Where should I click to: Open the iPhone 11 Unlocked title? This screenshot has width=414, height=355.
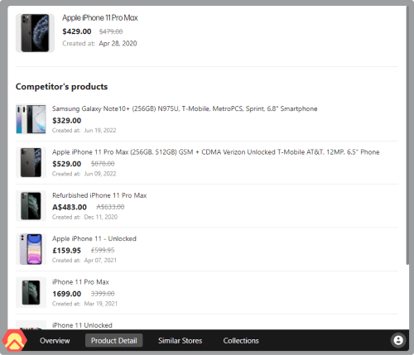pyautogui.click(x=82, y=325)
